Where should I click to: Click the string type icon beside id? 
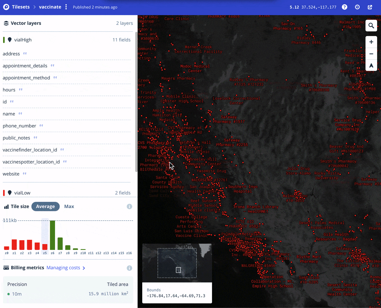12,102
